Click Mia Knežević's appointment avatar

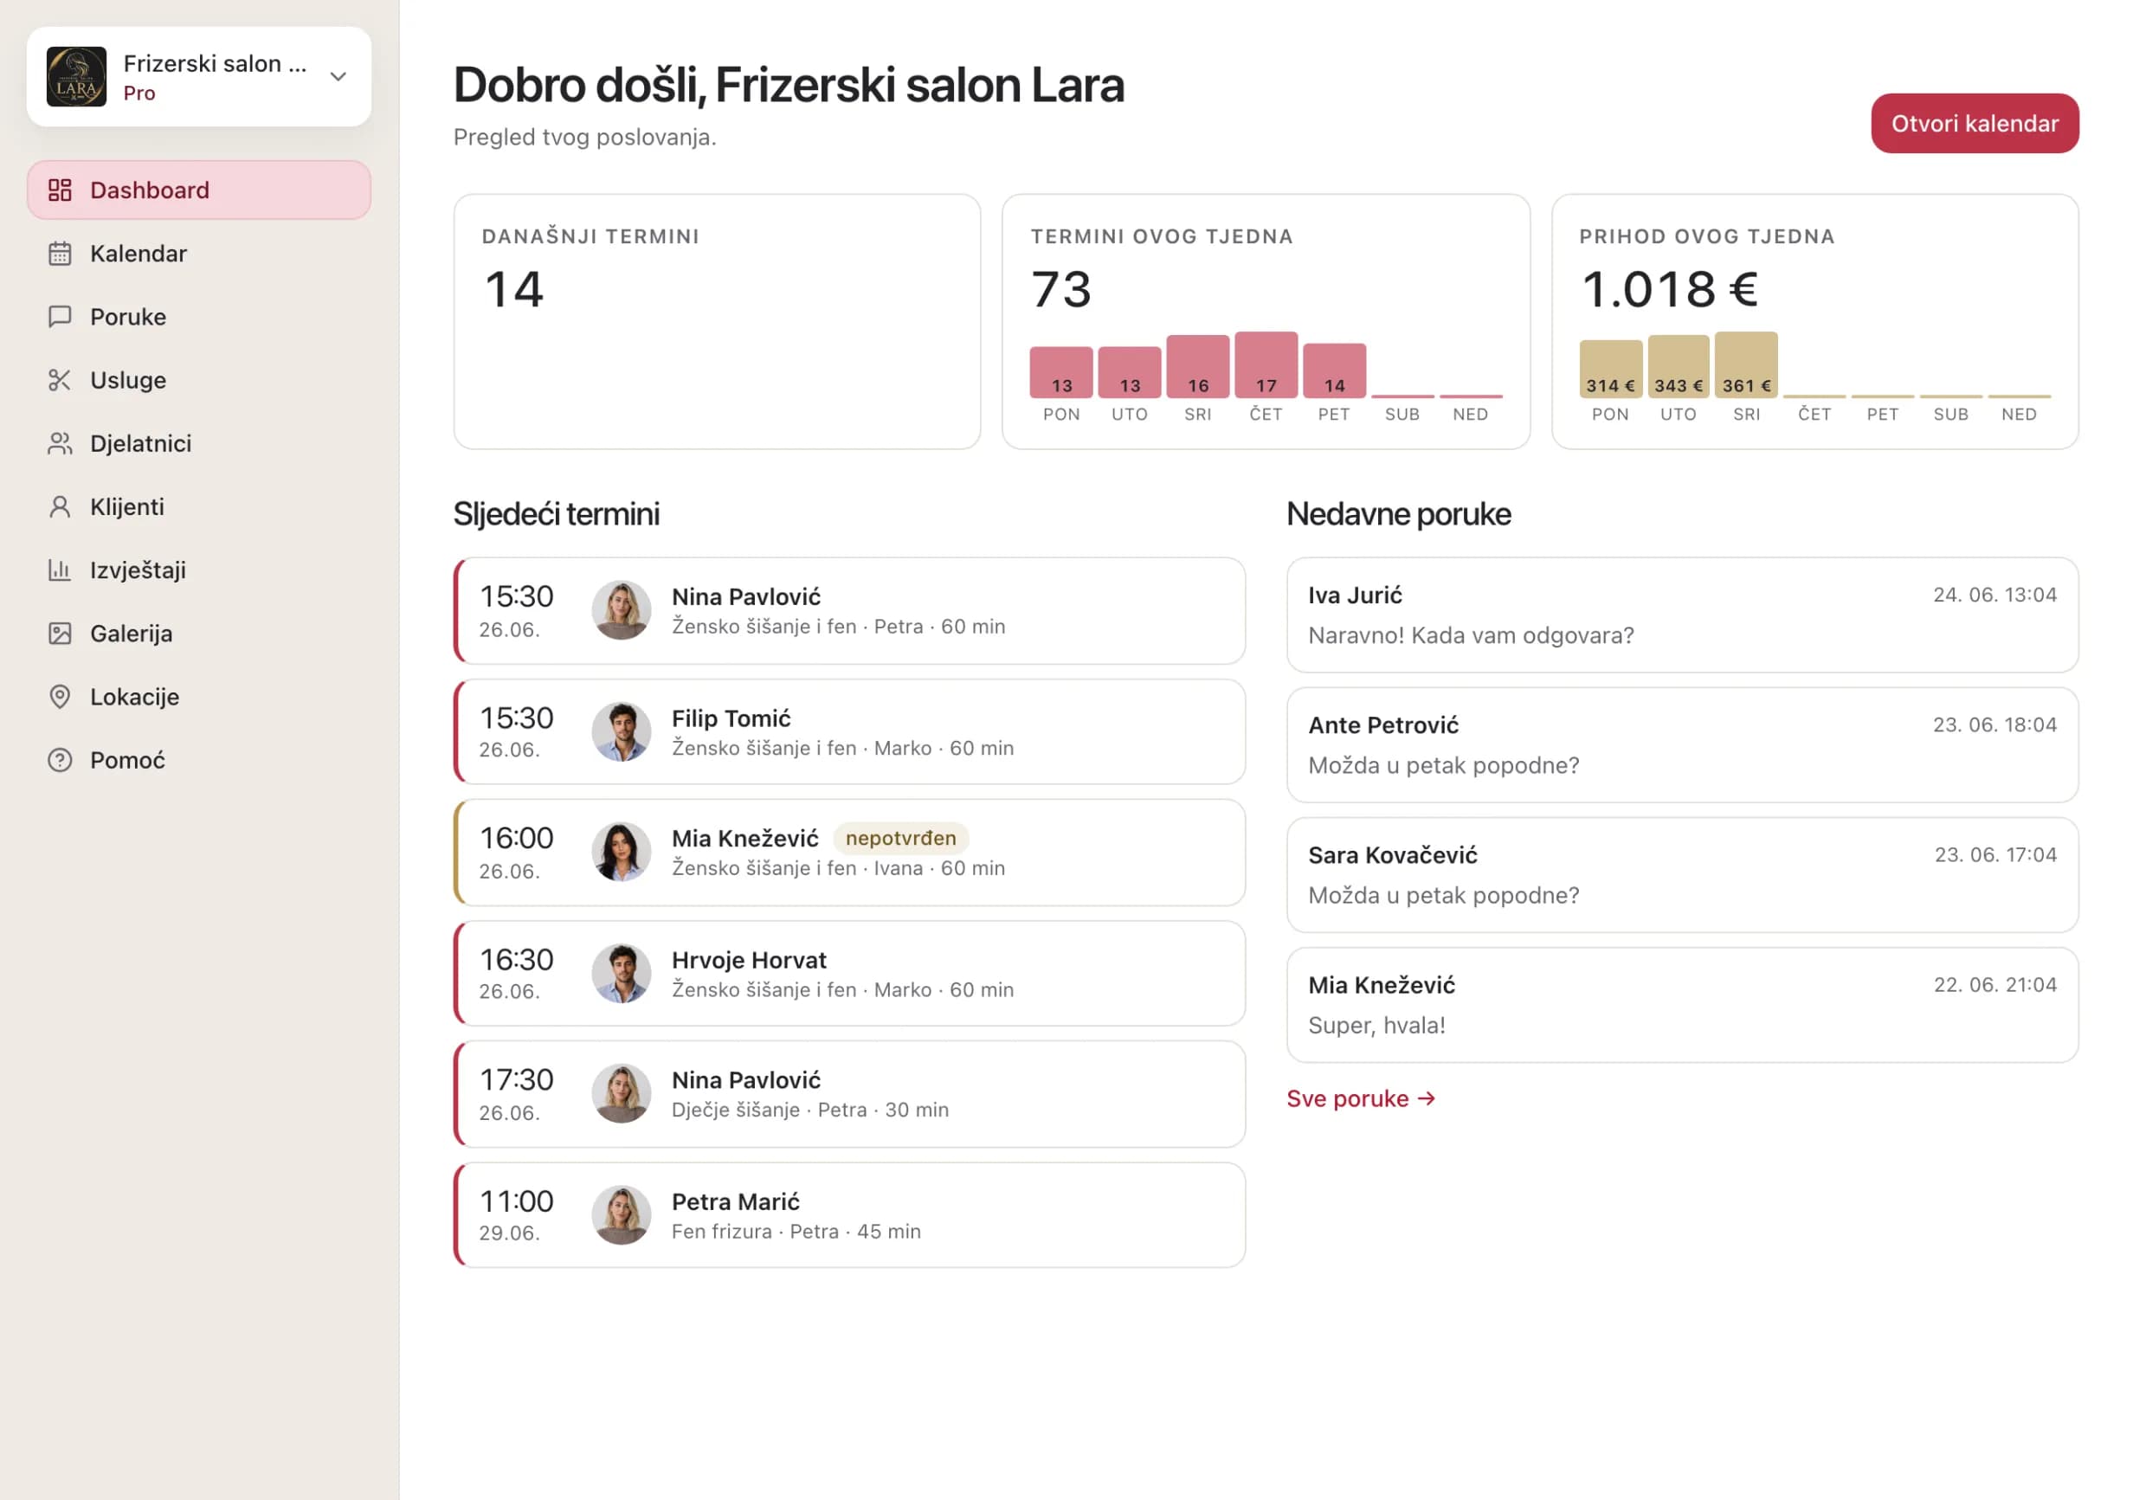click(x=622, y=852)
